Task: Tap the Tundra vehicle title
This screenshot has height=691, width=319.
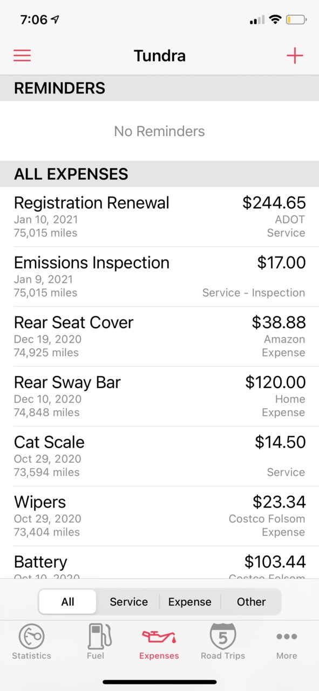Action: tap(160, 56)
